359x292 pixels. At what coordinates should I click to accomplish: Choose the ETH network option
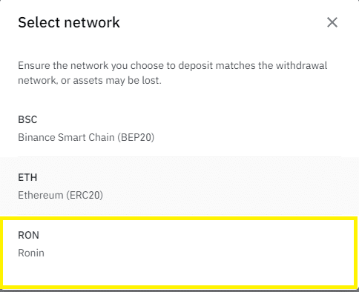click(179, 186)
